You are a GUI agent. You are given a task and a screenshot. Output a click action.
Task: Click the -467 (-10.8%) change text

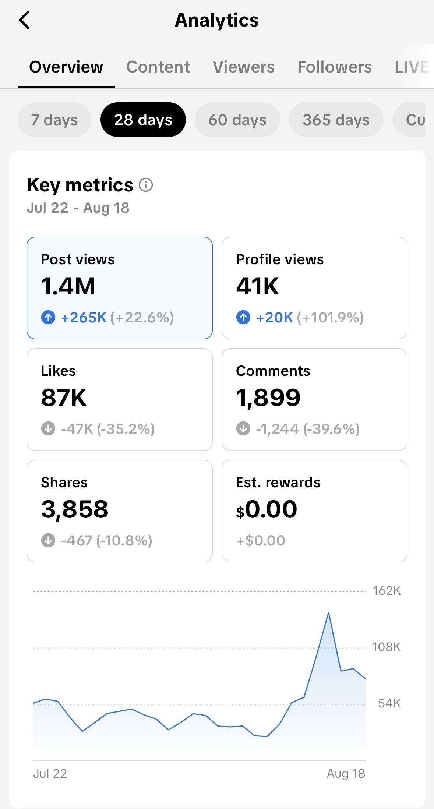click(107, 540)
